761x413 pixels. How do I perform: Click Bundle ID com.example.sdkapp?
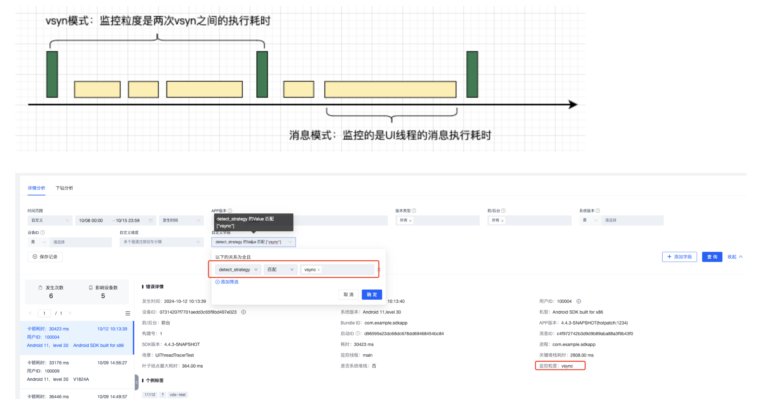pos(386,323)
